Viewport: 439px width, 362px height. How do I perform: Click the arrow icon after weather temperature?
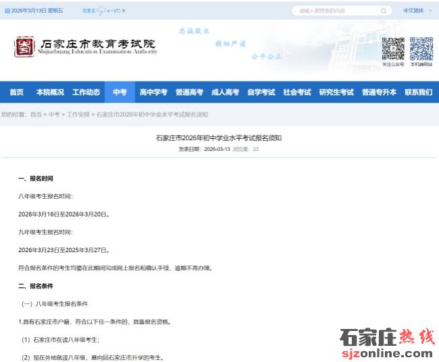click(x=124, y=11)
